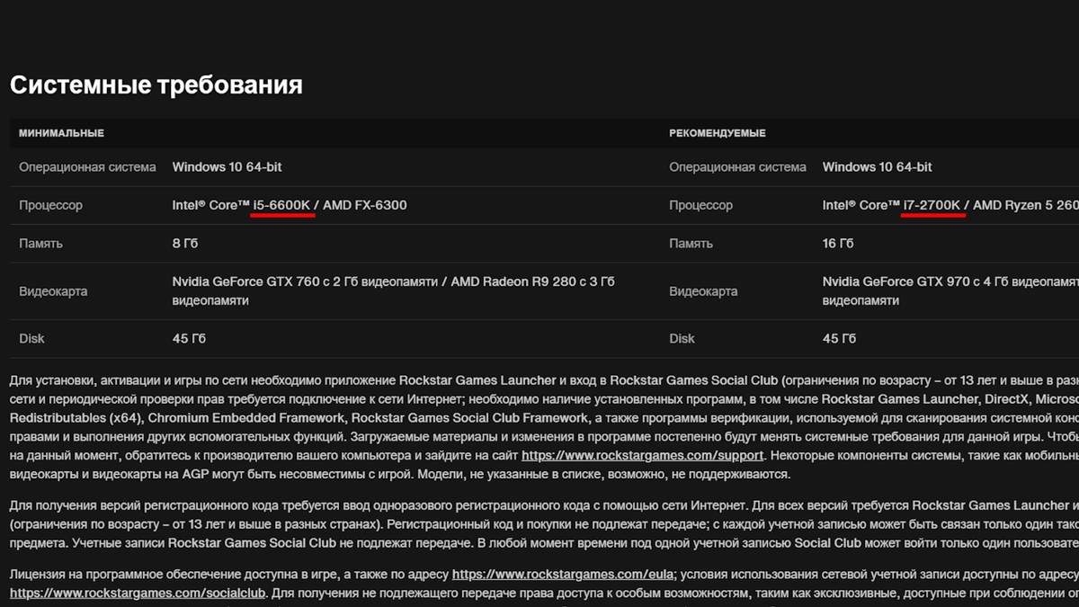This screenshot has width=1079, height=607.
Task: Click the Процессор row label in minimum column
Action: click(x=50, y=204)
